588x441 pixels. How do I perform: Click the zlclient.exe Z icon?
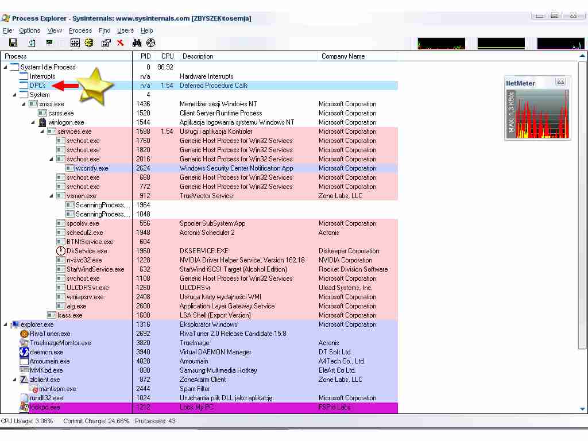tap(24, 380)
